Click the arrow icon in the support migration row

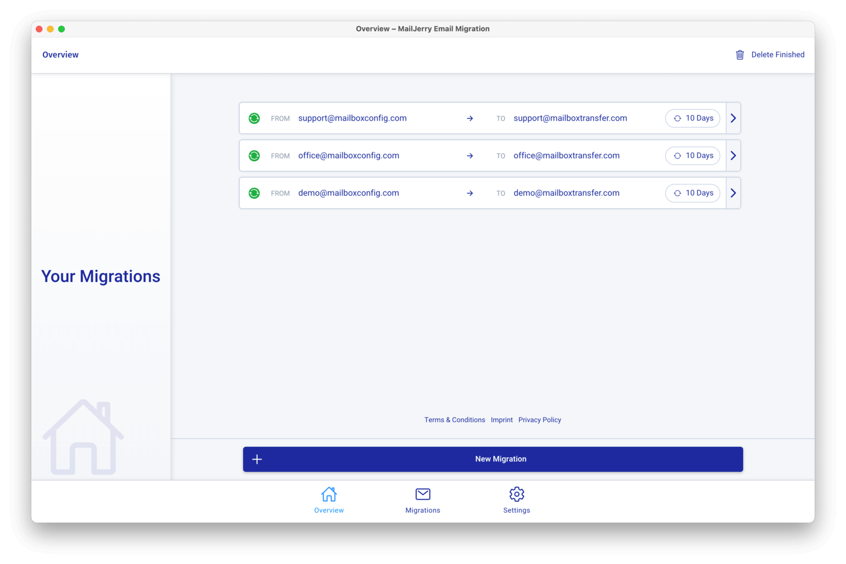tap(470, 118)
